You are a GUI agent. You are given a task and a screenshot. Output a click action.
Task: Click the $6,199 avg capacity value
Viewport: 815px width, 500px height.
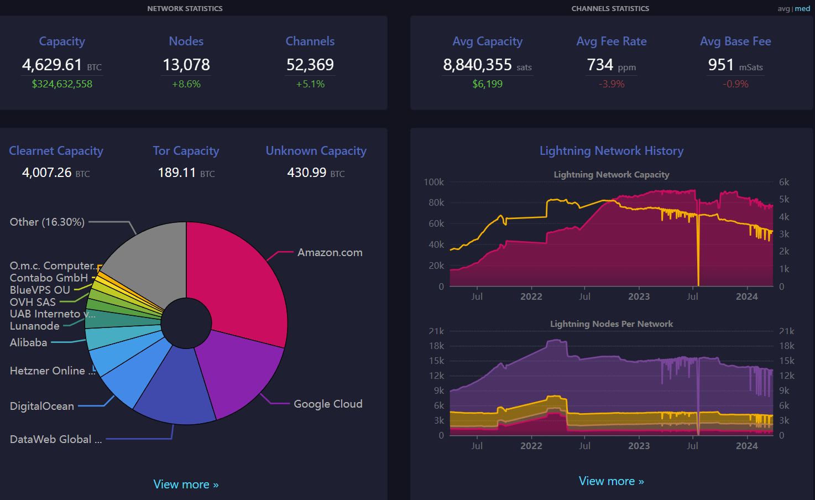point(487,84)
